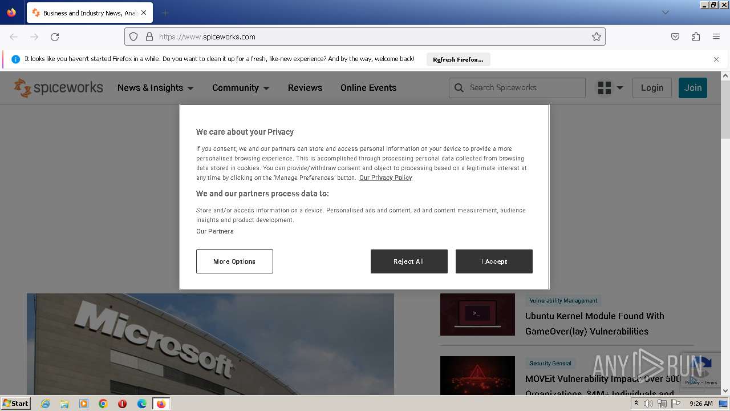Expand the arrow next to the apps grid
The height and width of the screenshot is (411, 730).
(620, 88)
